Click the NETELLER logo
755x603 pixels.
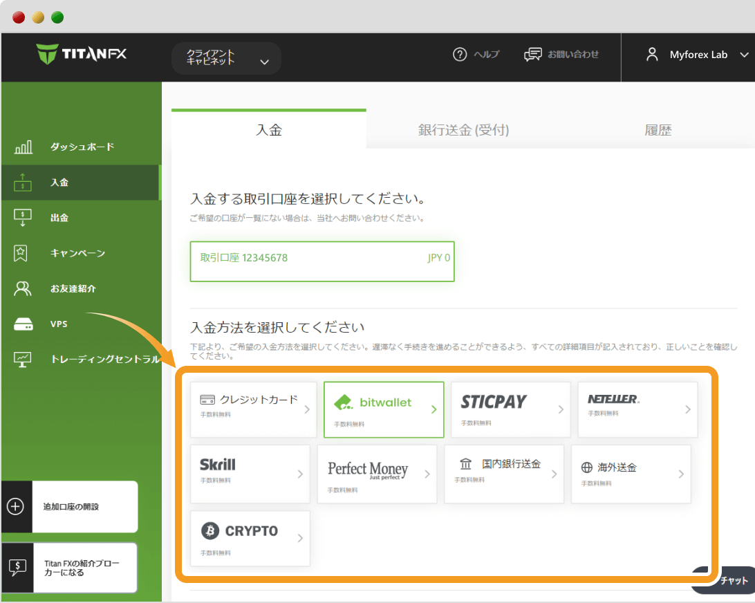[613, 399]
